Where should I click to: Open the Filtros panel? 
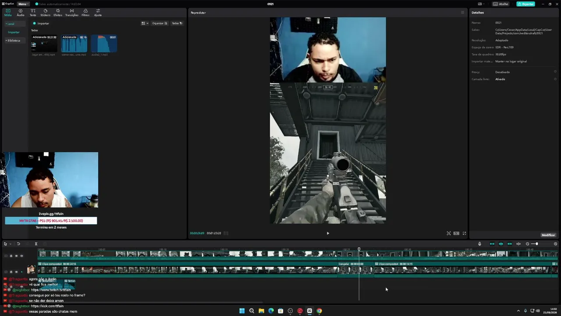pyautogui.click(x=85, y=13)
